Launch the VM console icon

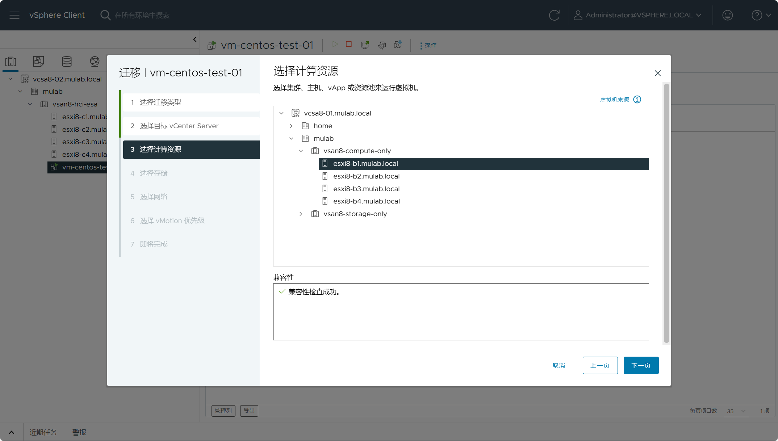point(365,45)
